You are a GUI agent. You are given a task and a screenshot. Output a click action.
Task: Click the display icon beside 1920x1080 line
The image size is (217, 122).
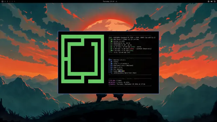tap(112, 45)
